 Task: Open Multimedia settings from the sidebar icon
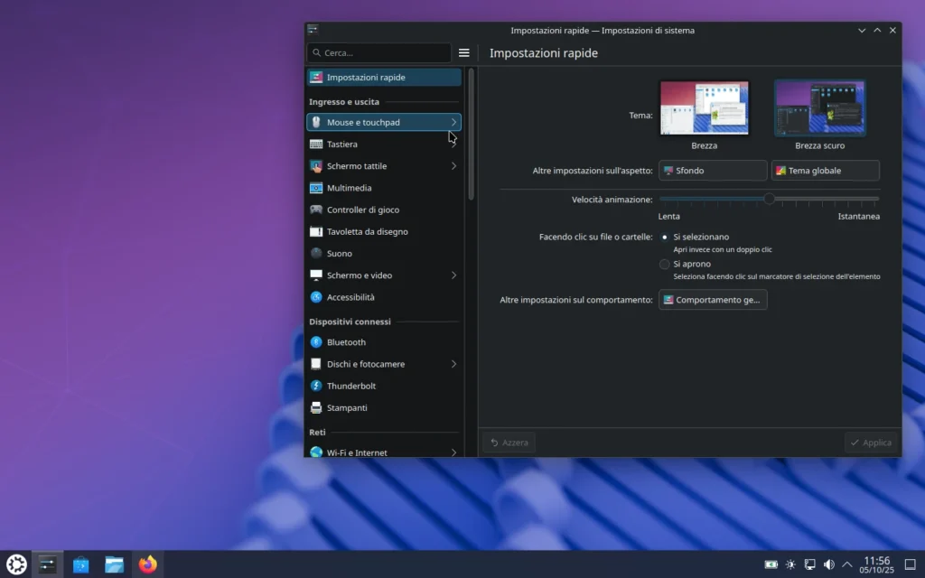318,188
